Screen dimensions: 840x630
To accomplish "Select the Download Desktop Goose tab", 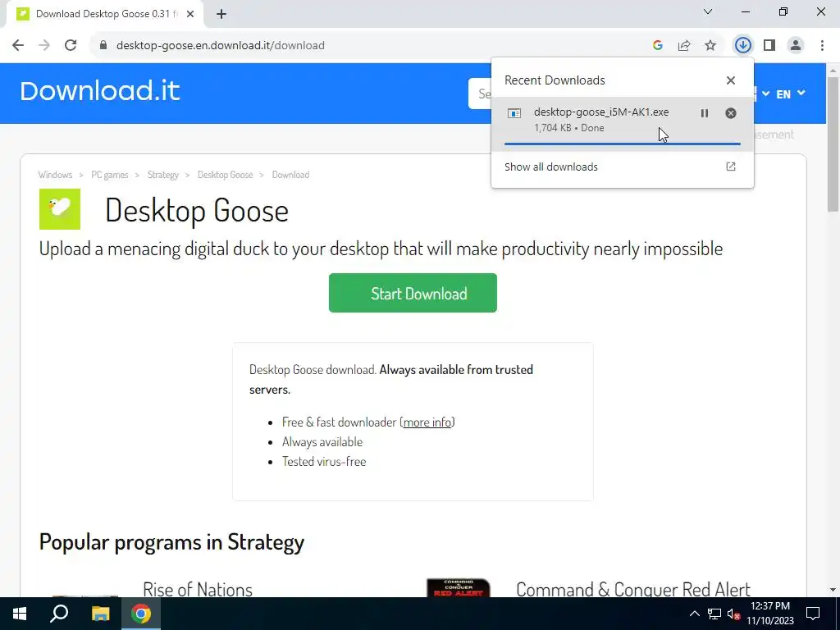I will (x=104, y=14).
